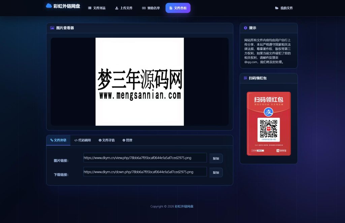Switch to the 管理 tab

click(127, 140)
